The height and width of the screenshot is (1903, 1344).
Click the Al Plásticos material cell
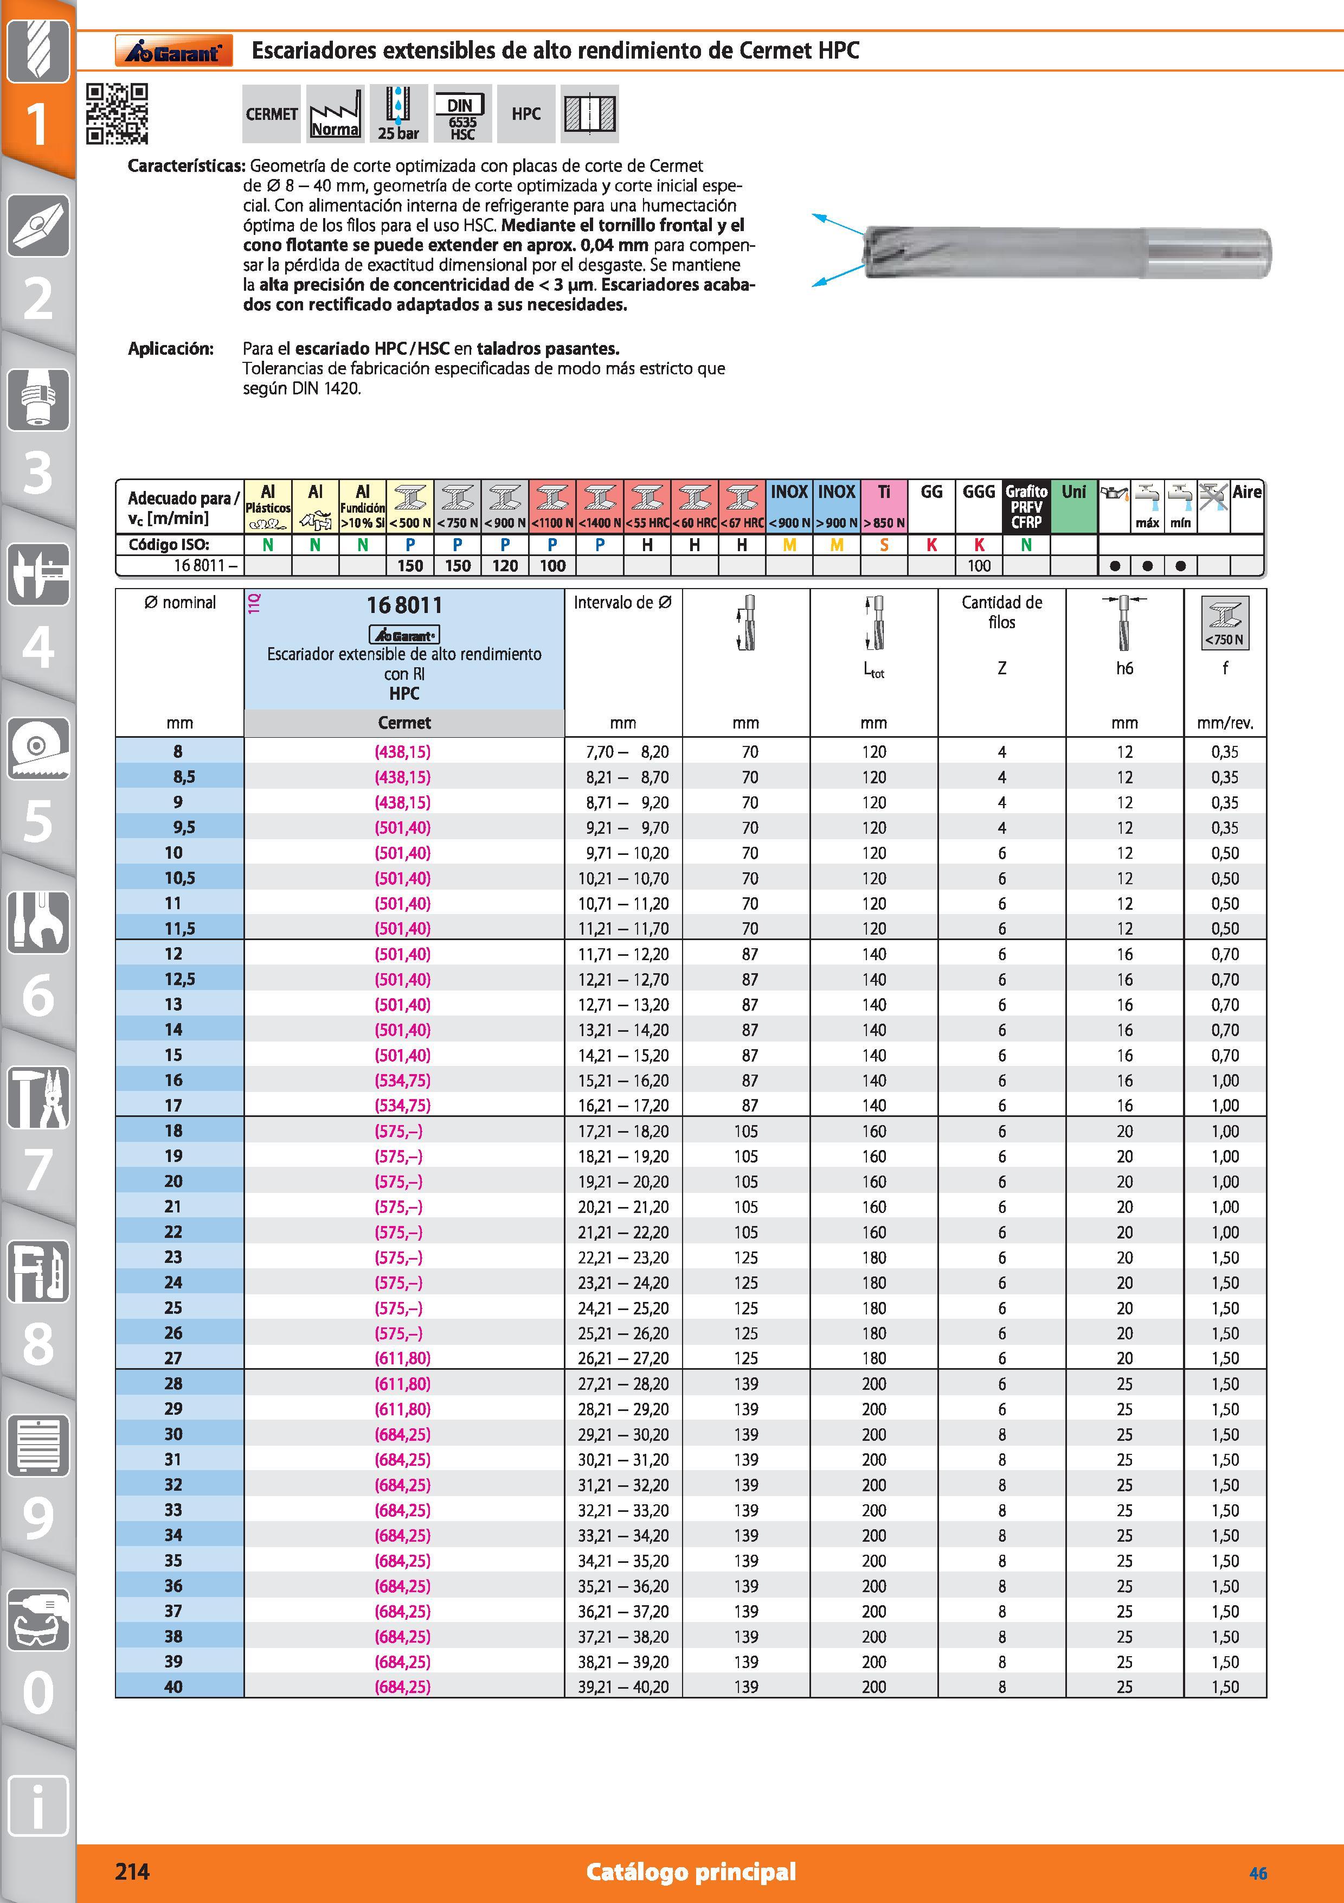point(267,507)
